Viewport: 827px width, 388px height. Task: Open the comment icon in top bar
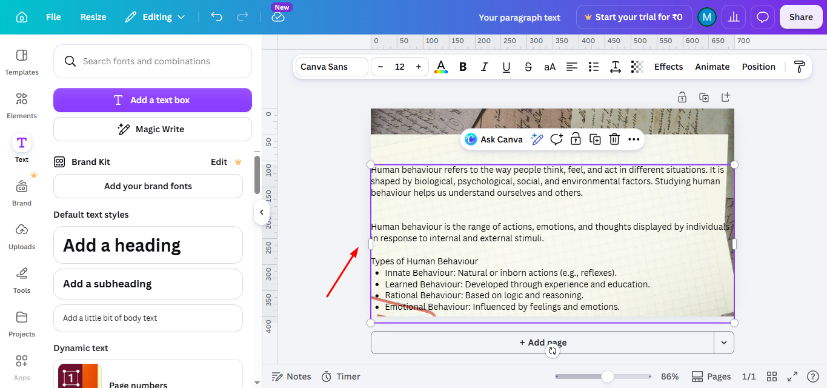[763, 17]
